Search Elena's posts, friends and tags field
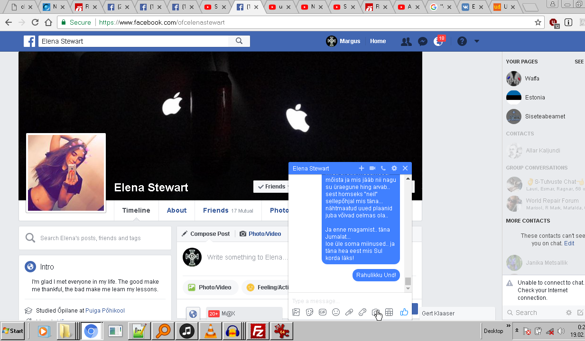This screenshot has height=341, width=585. [x=95, y=238]
